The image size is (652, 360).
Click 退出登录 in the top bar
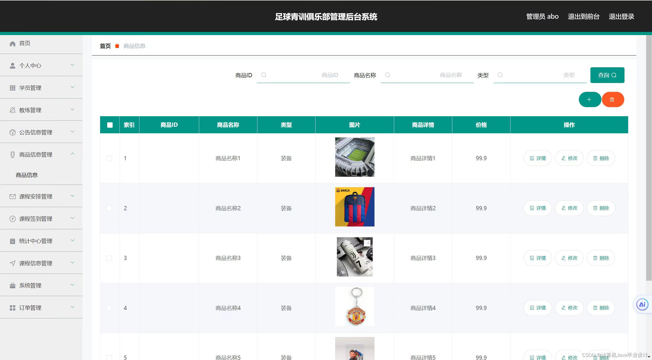pyautogui.click(x=621, y=16)
